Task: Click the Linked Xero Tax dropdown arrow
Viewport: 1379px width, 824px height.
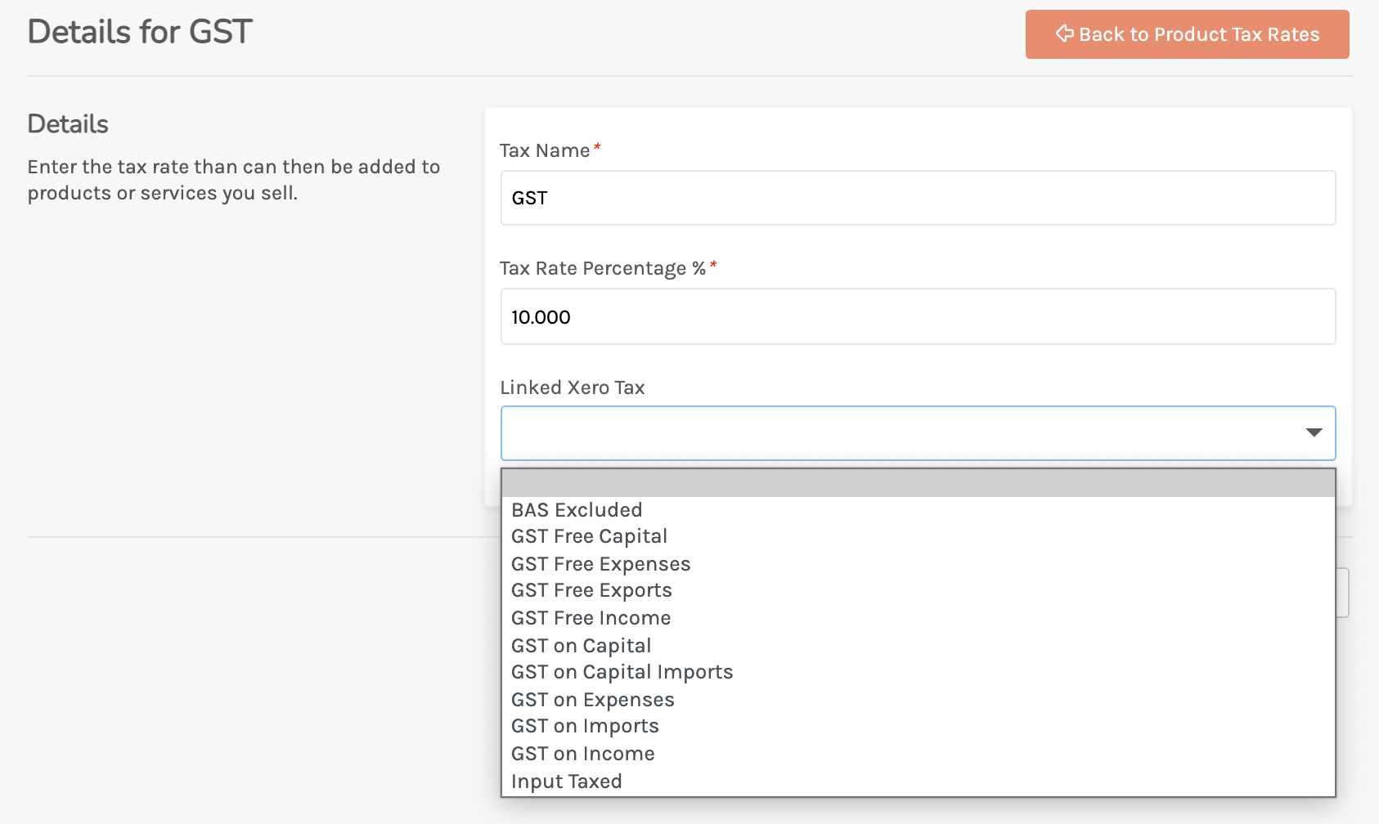Action: pyautogui.click(x=1314, y=432)
